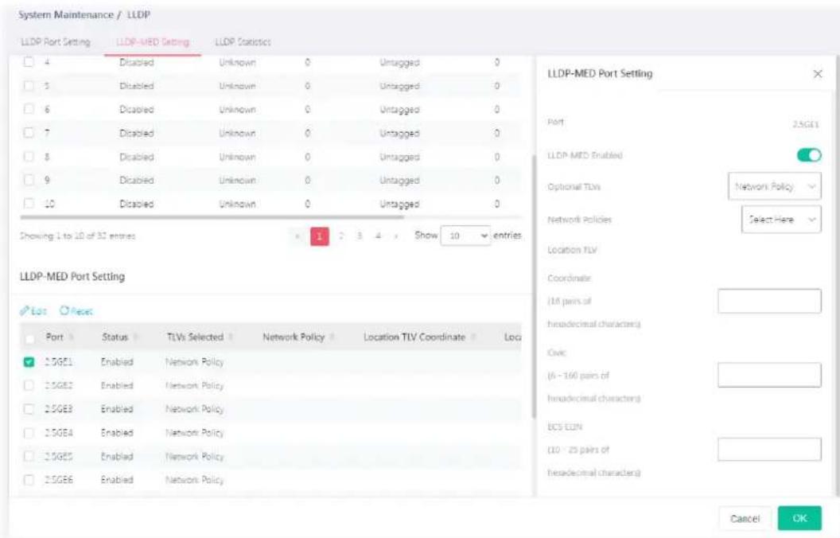
Task: Click the 2.5GE1 port name
Action: 58,362
